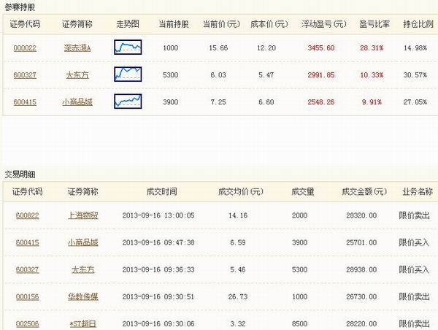This screenshot has height=330, width=438.
Task: Open stock code 000022 link in holdings
Action: pos(25,48)
